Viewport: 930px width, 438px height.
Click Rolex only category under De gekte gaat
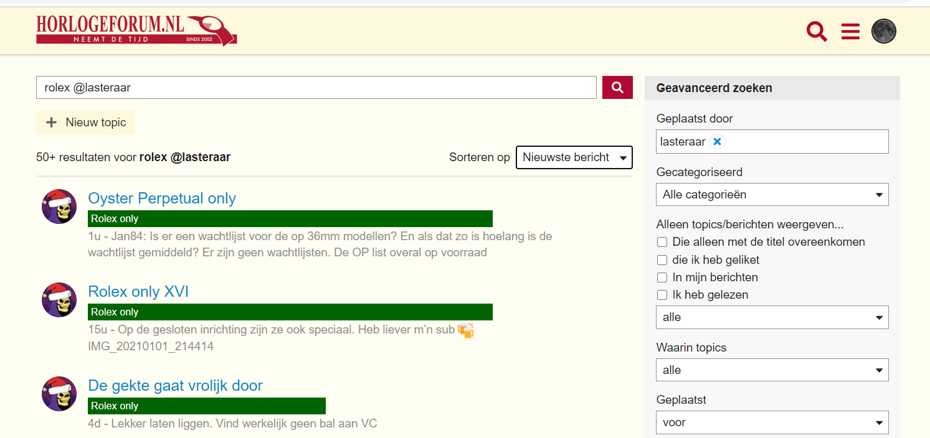tap(207, 406)
